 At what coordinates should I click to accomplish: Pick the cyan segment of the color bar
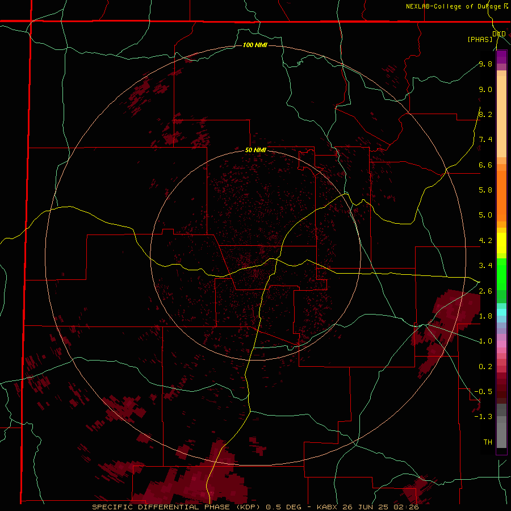pos(501,312)
